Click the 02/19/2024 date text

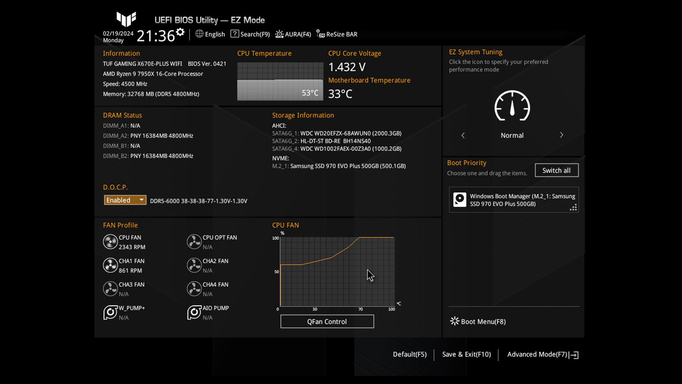point(118,33)
